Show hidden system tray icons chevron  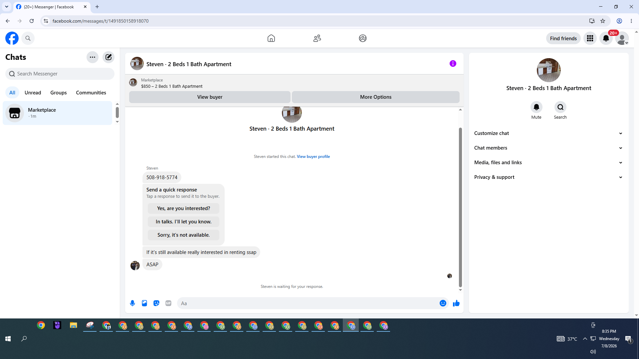pyautogui.click(x=585, y=339)
